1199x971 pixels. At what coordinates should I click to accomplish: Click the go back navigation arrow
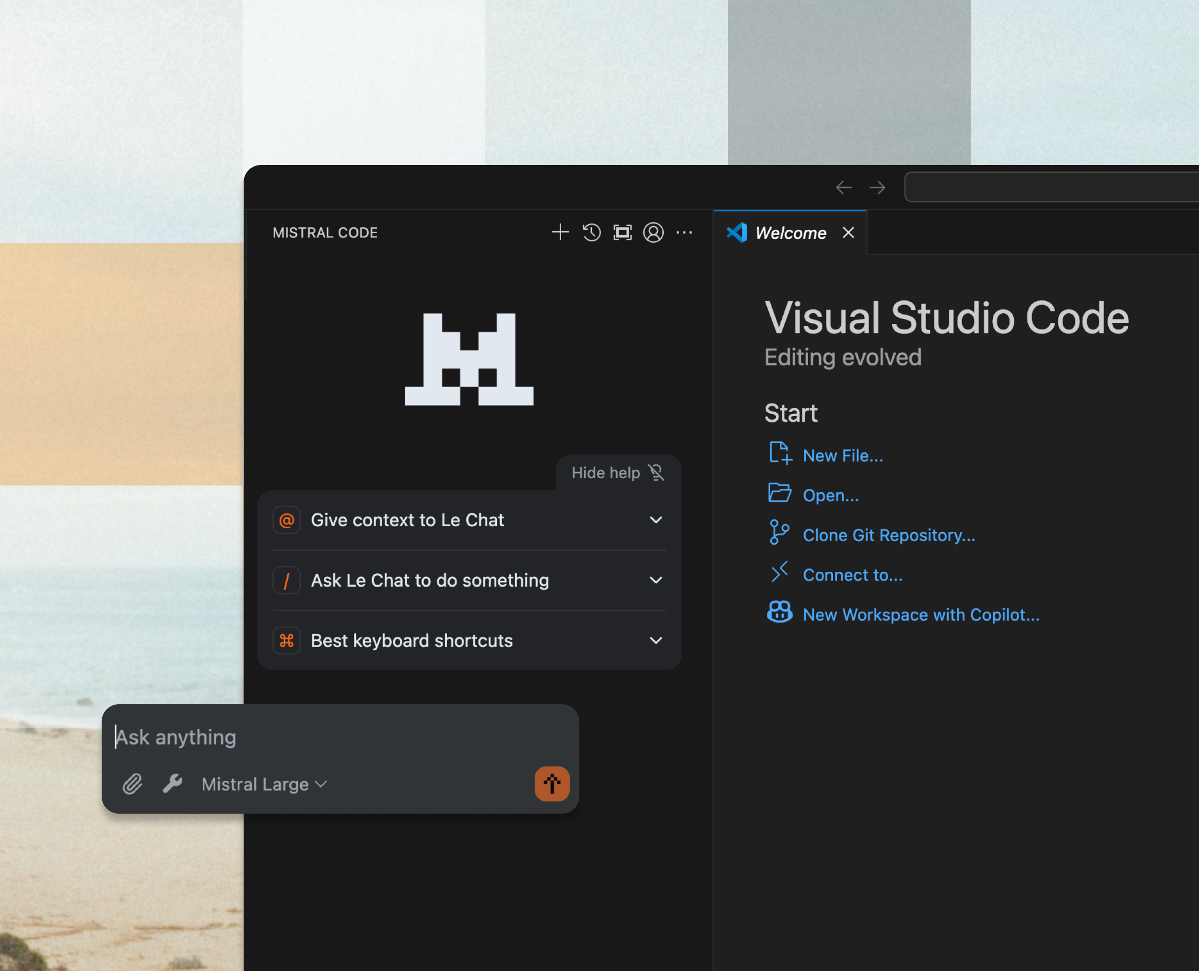click(843, 188)
